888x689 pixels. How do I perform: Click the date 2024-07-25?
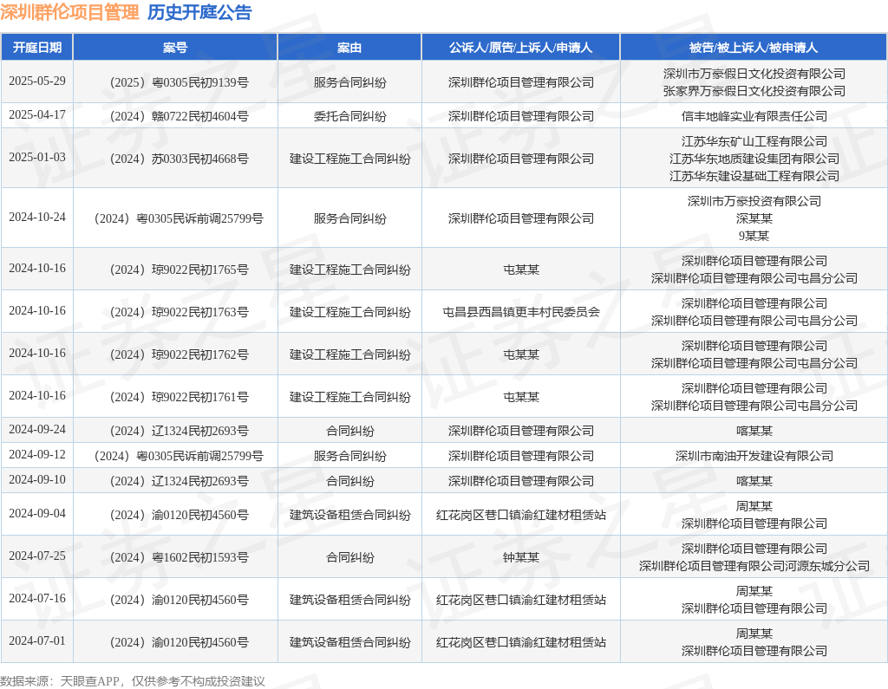pyautogui.click(x=37, y=556)
